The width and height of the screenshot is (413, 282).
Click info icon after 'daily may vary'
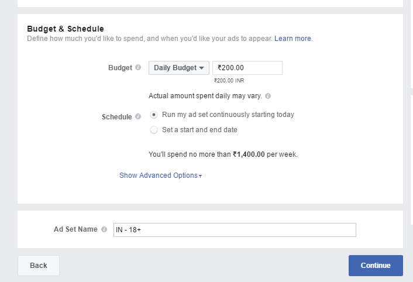(267, 96)
